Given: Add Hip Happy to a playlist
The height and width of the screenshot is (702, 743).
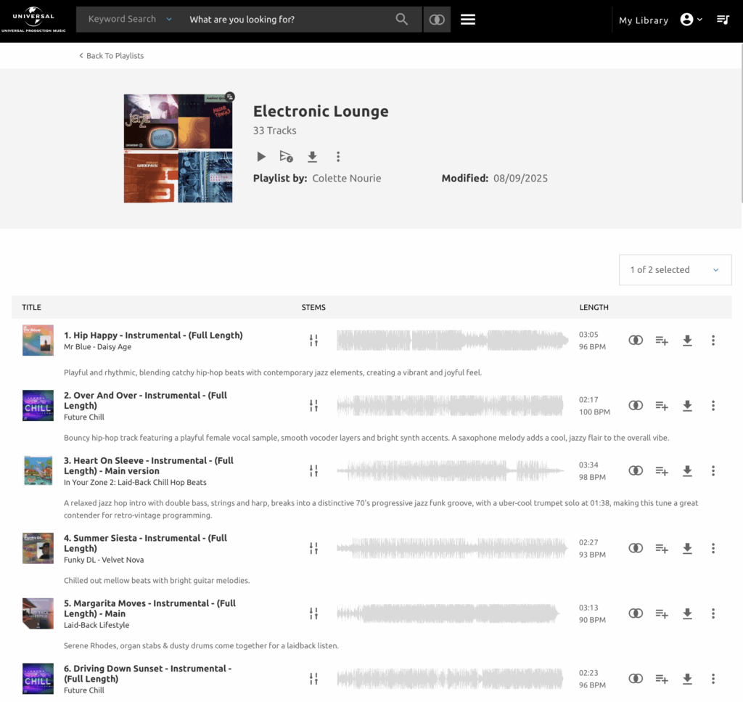Looking at the screenshot, I should (x=662, y=340).
